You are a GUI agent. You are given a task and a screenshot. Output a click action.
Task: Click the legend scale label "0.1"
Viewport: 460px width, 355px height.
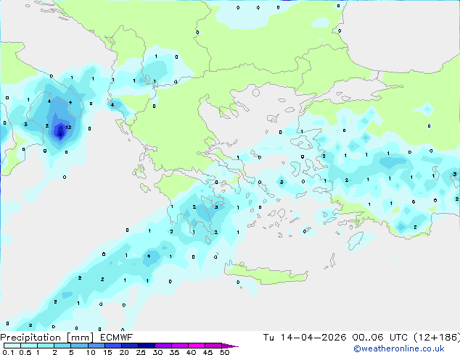pos(8,352)
